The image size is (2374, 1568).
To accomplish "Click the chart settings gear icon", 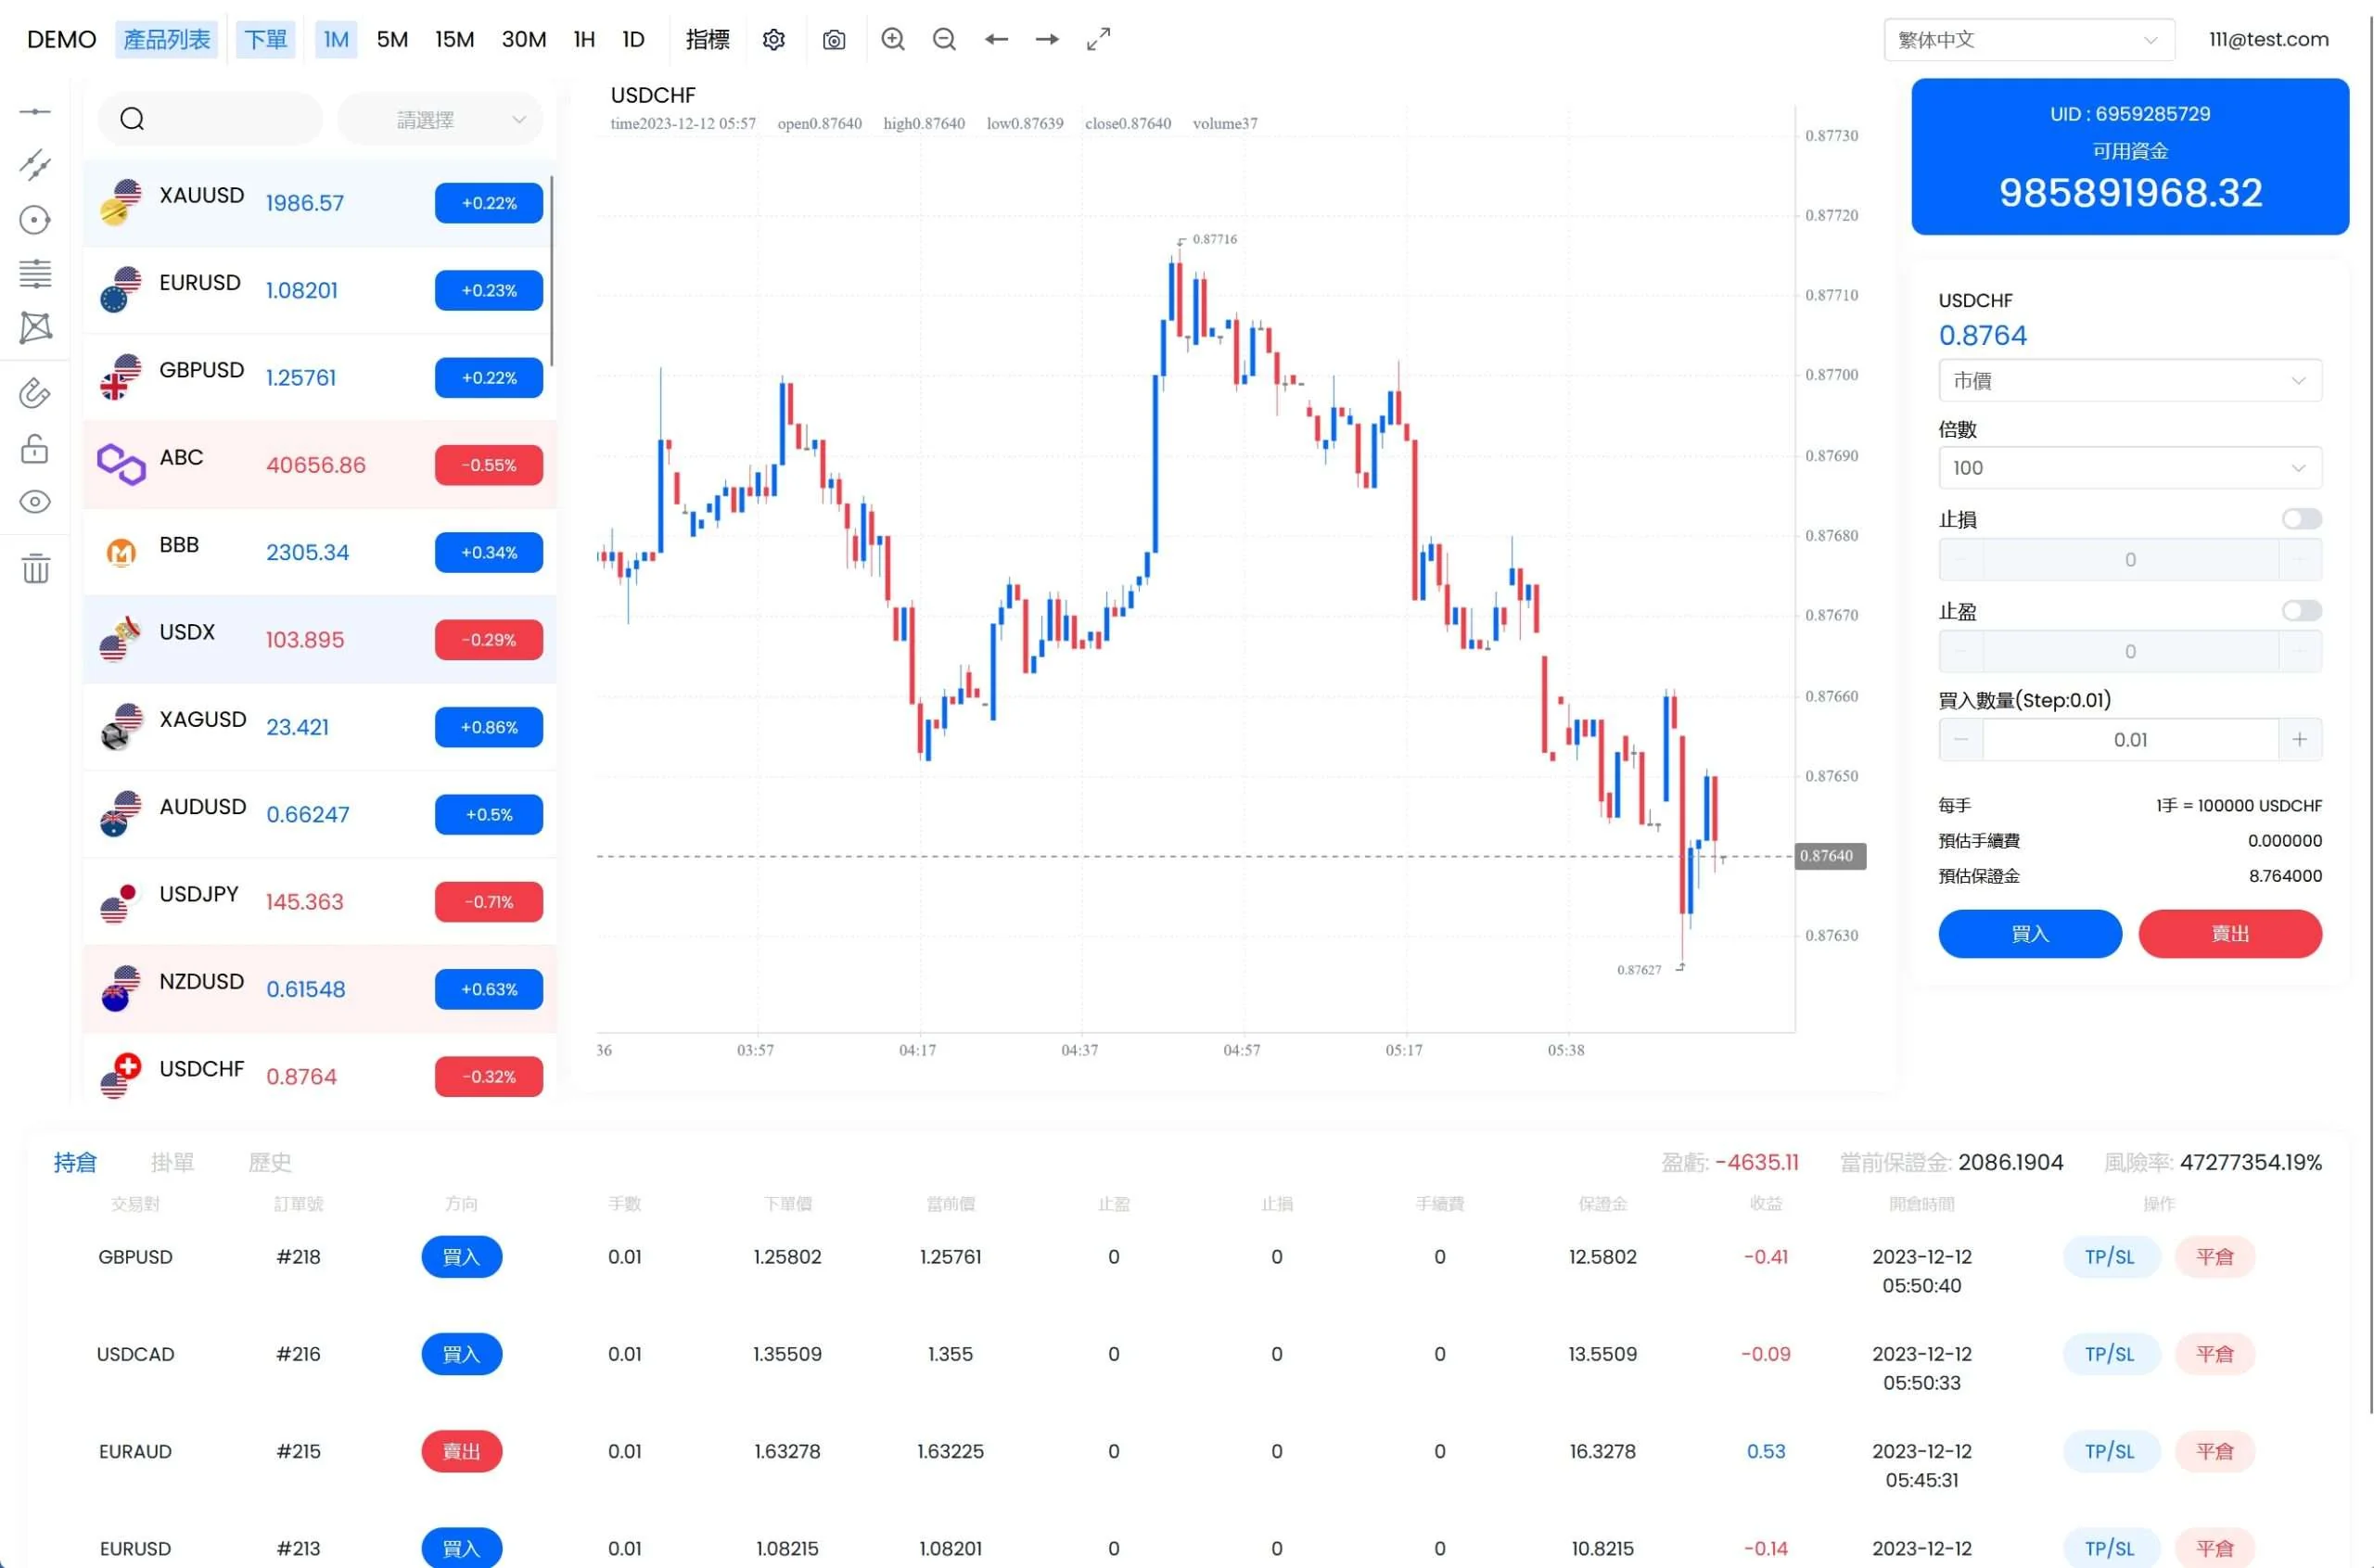I will tap(773, 40).
